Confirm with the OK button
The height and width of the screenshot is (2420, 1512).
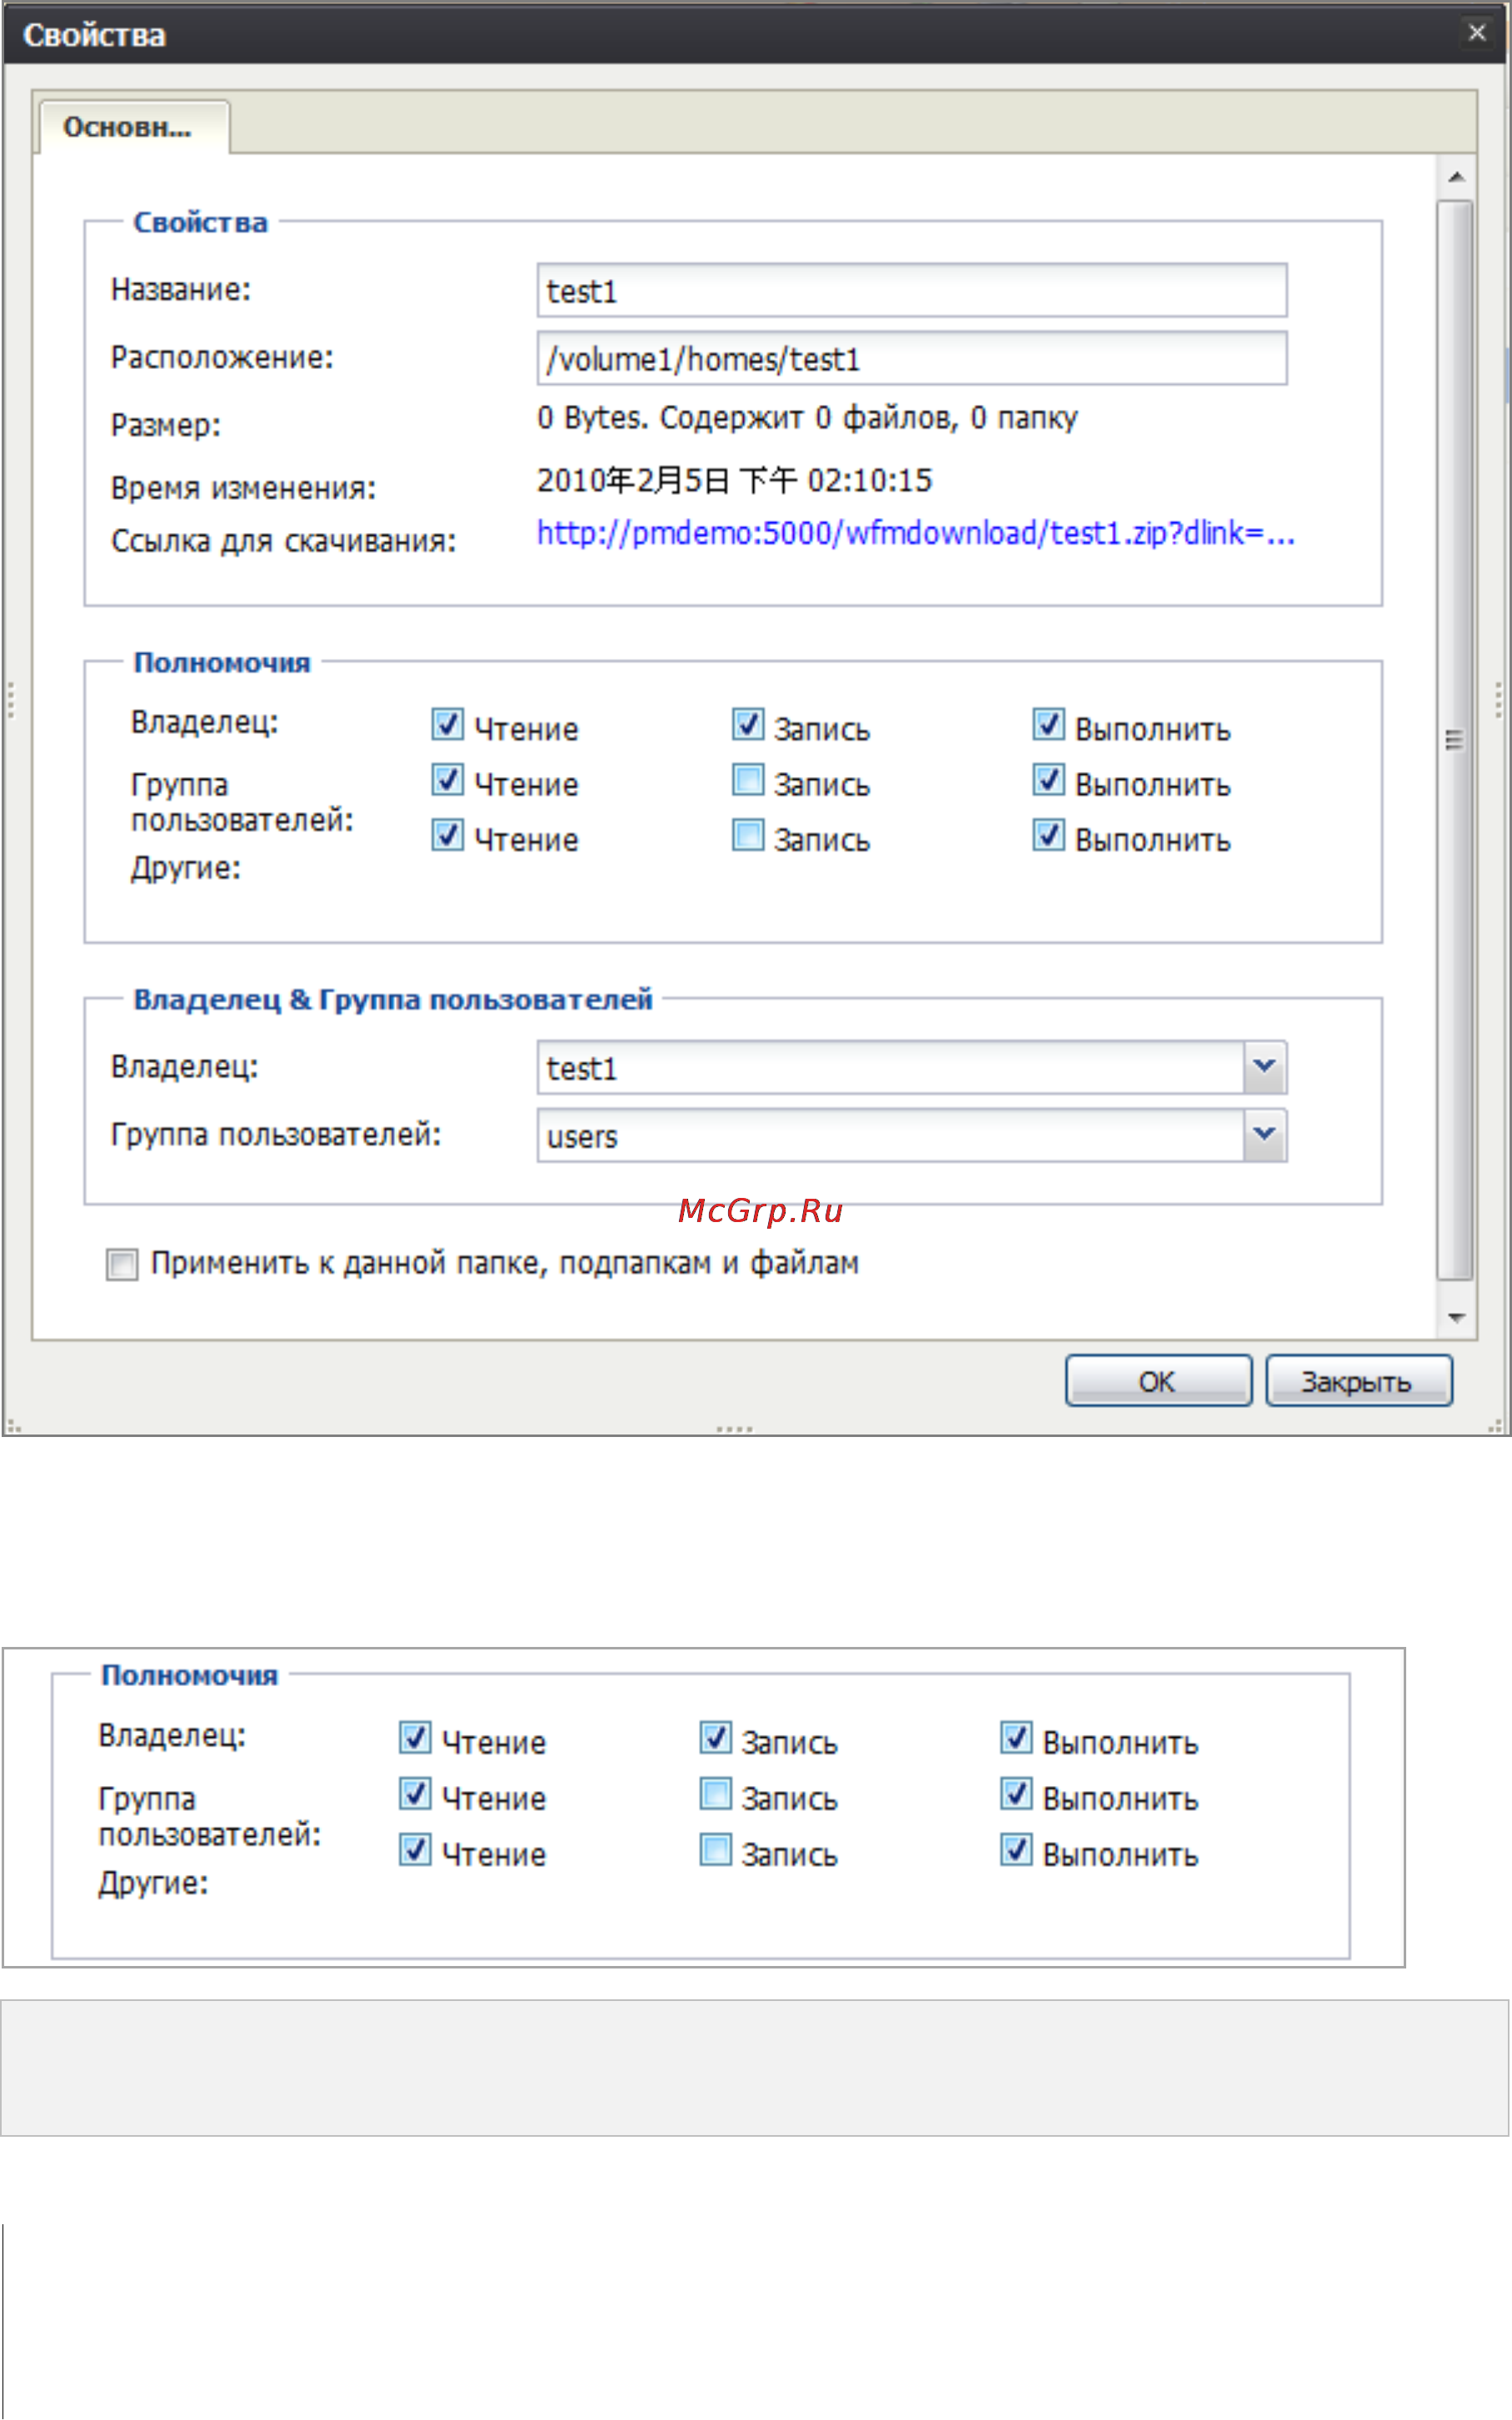coord(1158,1381)
